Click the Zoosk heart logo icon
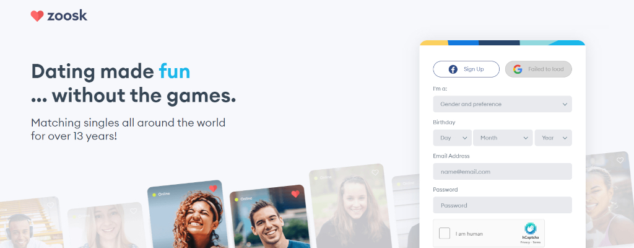 37,15
